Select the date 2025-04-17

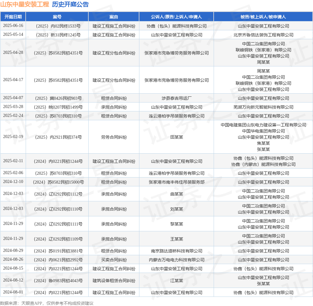point(13,80)
